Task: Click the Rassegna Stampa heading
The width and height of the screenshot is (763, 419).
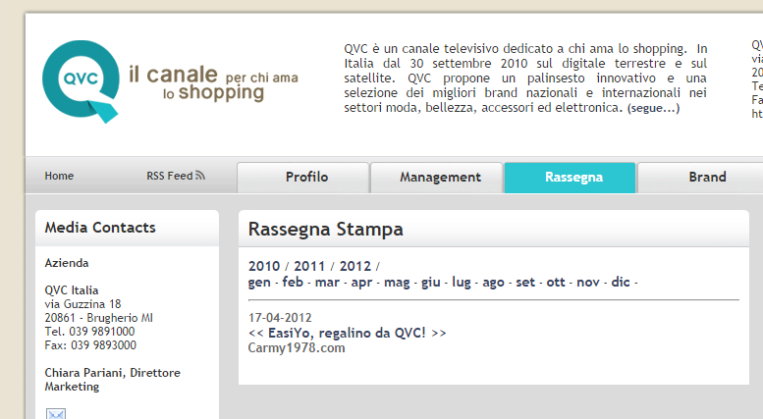Action: pyautogui.click(x=326, y=230)
